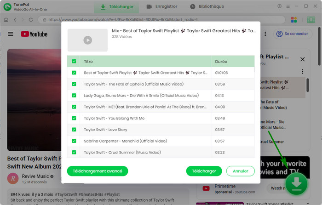Toggle the select-all checkbox in header
322x205 pixels.
74,62
